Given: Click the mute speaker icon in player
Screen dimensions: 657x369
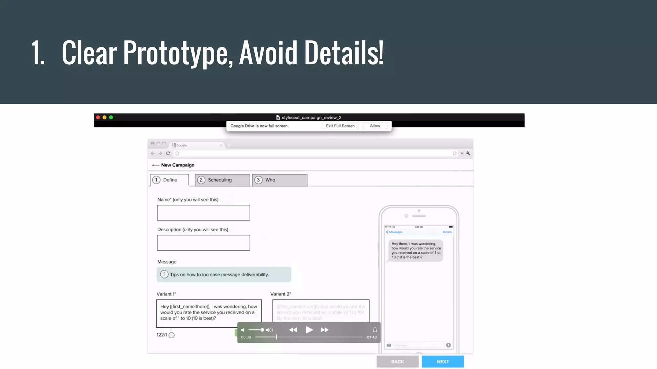Looking at the screenshot, I should (243, 330).
